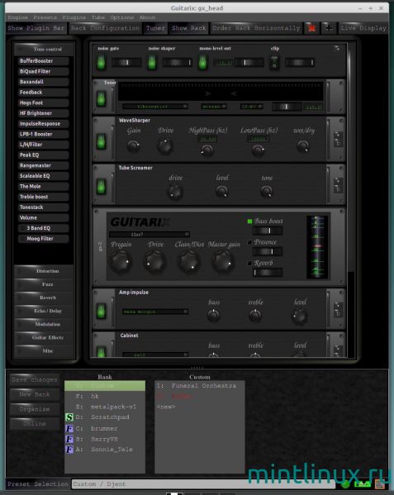Open the Presets menu
The image size is (394, 495).
coord(45,17)
